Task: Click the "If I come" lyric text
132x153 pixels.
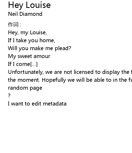Action: [19, 64]
